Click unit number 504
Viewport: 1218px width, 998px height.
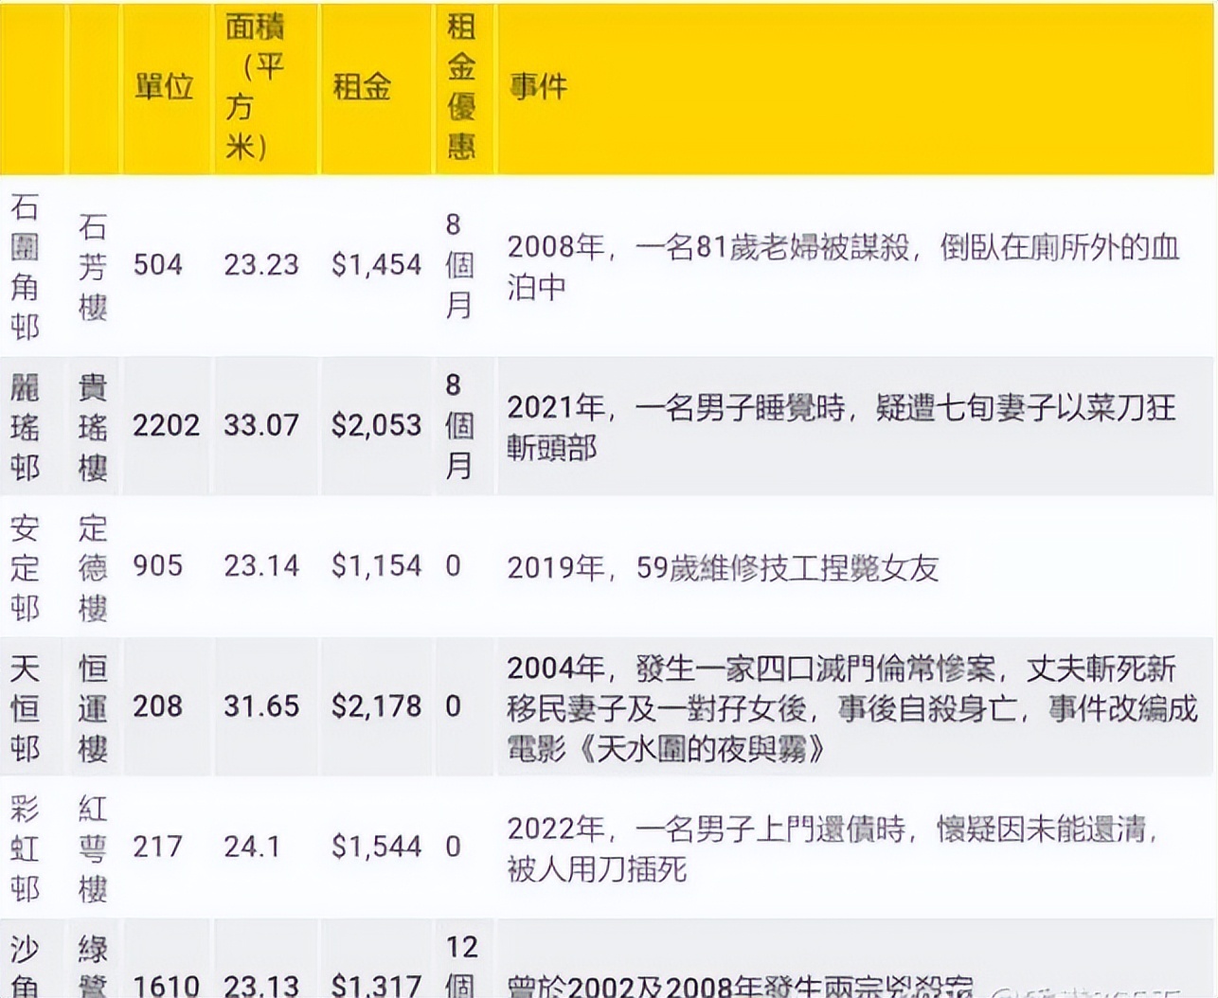(x=160, y=265)
